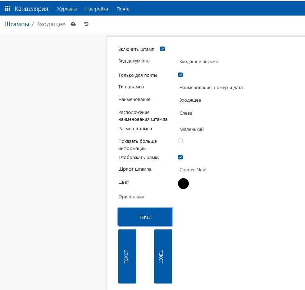Screen dimensions: 305x290
Task: Click the cloud save icon
Action: pos(73,24)
